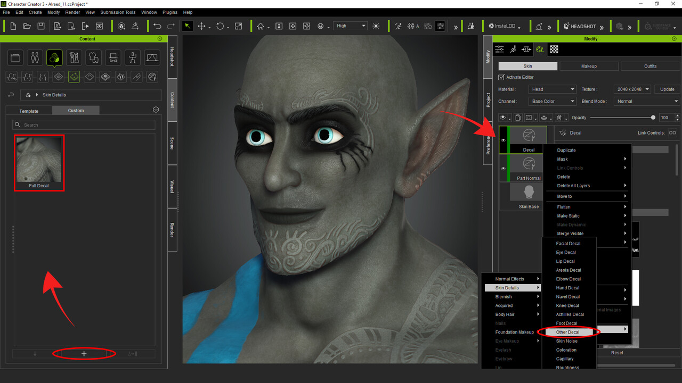Open the Texture size dropdown 2048 x 2048
The image size is (682, 383).
[631, 89]
